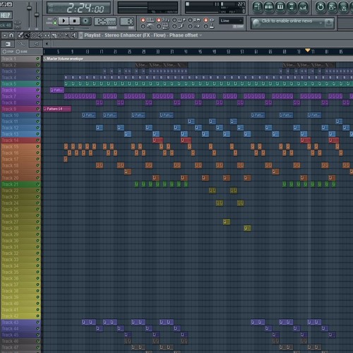Screen dimensions: 353x353
Task: Open the Browser window button
Action: (x=292, y=7)
